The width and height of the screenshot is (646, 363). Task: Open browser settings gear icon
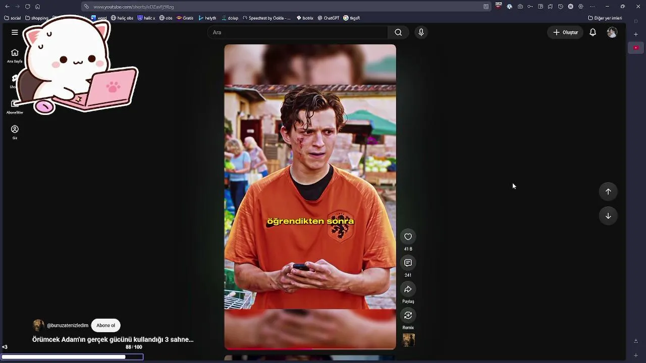(580, 7)
